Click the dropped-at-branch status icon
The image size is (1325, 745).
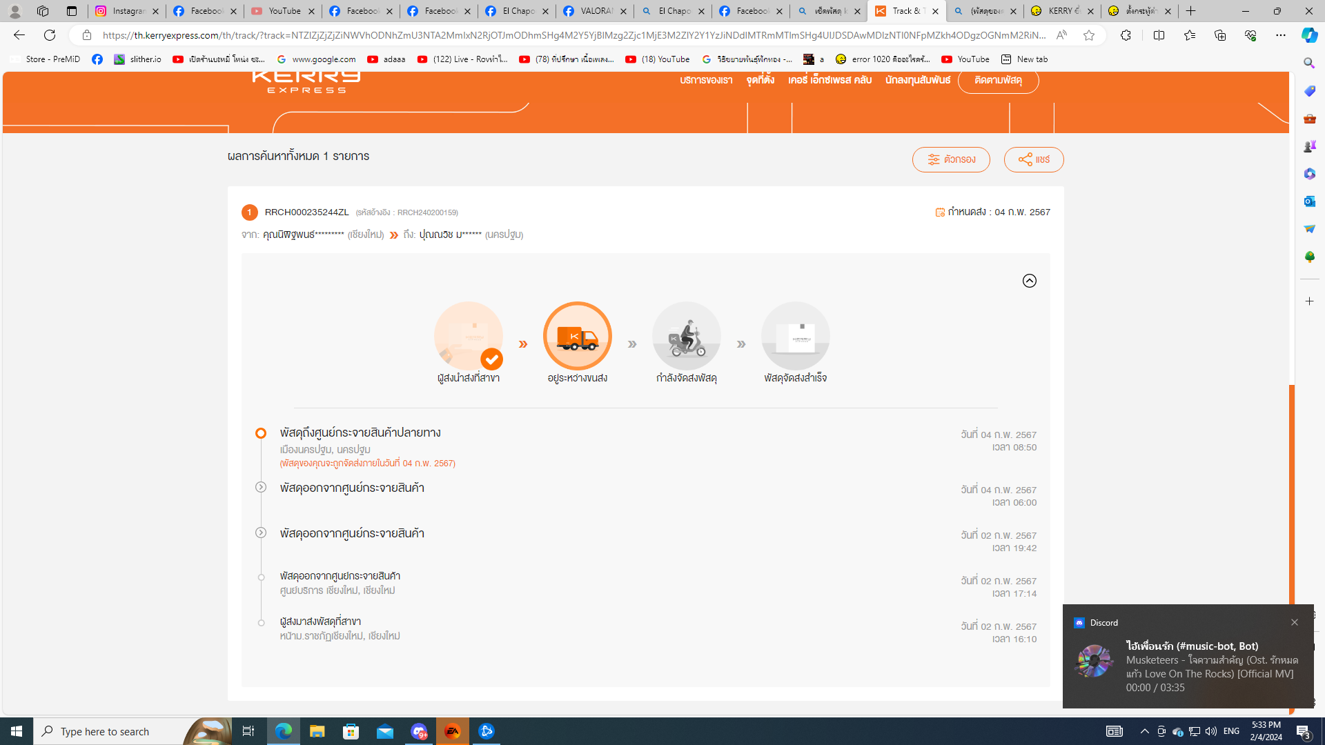pos(469,336)
